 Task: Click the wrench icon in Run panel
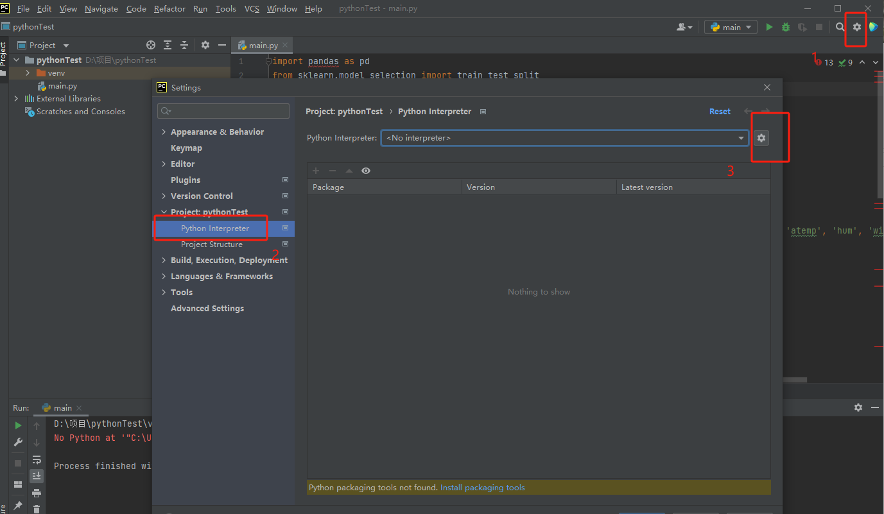click(x=18, y=443)
